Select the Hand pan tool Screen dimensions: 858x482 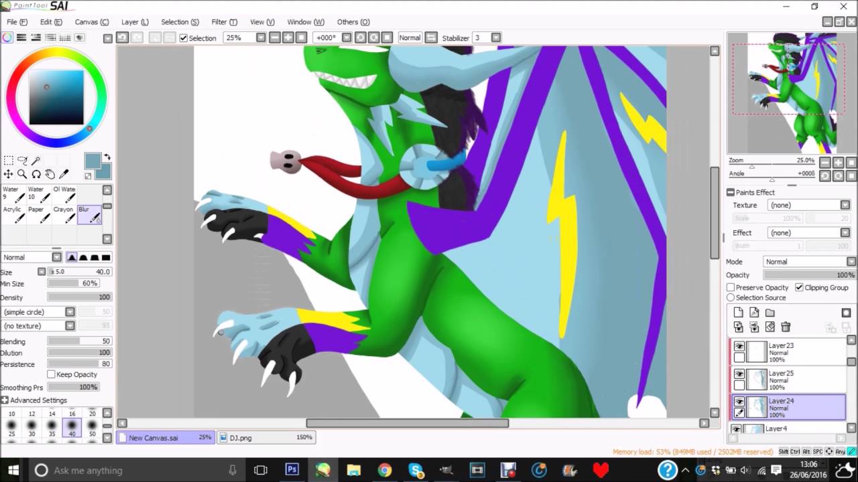tap(50, 174)
